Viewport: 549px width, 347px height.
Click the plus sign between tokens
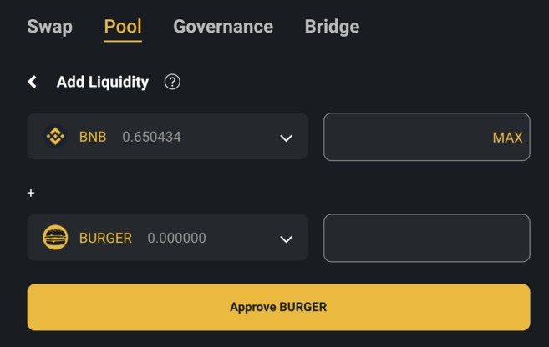(31, 193)
